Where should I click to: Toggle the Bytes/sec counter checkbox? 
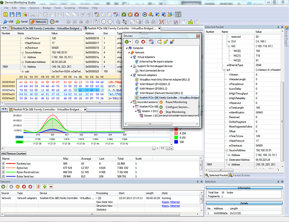[x=3, y=168]
